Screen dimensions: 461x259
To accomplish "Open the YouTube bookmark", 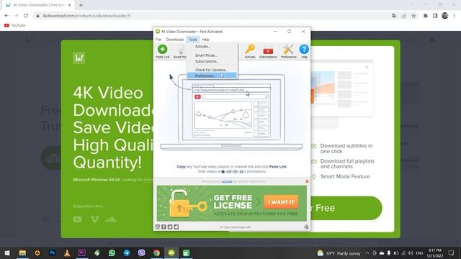I will pos(14,26).
